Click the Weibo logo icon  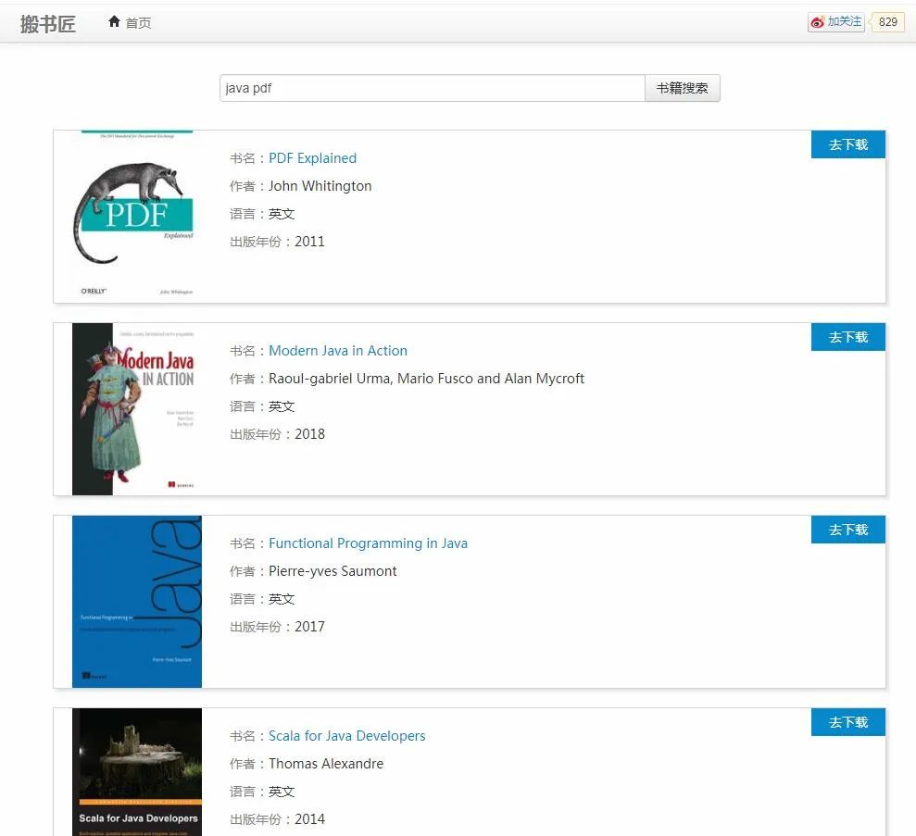click(817, 22)
